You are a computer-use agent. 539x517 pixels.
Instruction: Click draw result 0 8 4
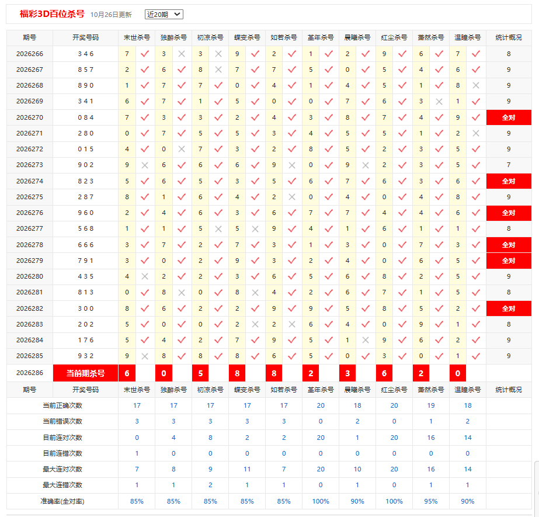pos(86,117)
